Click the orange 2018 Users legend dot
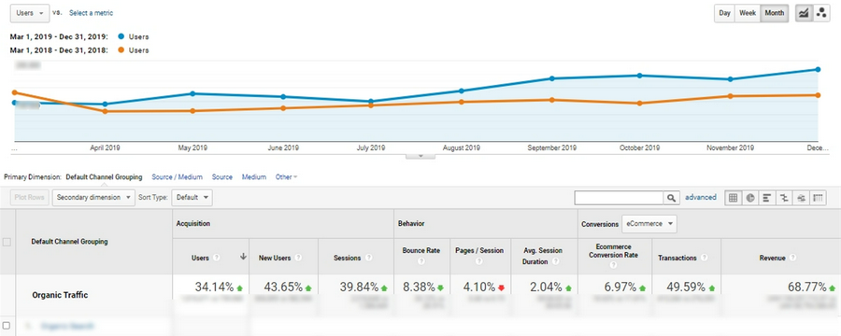The image size is (841, 336). [121, 50]
